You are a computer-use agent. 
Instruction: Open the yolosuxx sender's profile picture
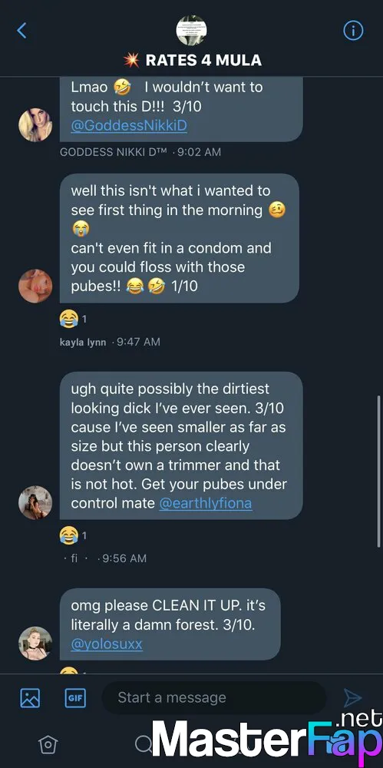coord(35,644)
